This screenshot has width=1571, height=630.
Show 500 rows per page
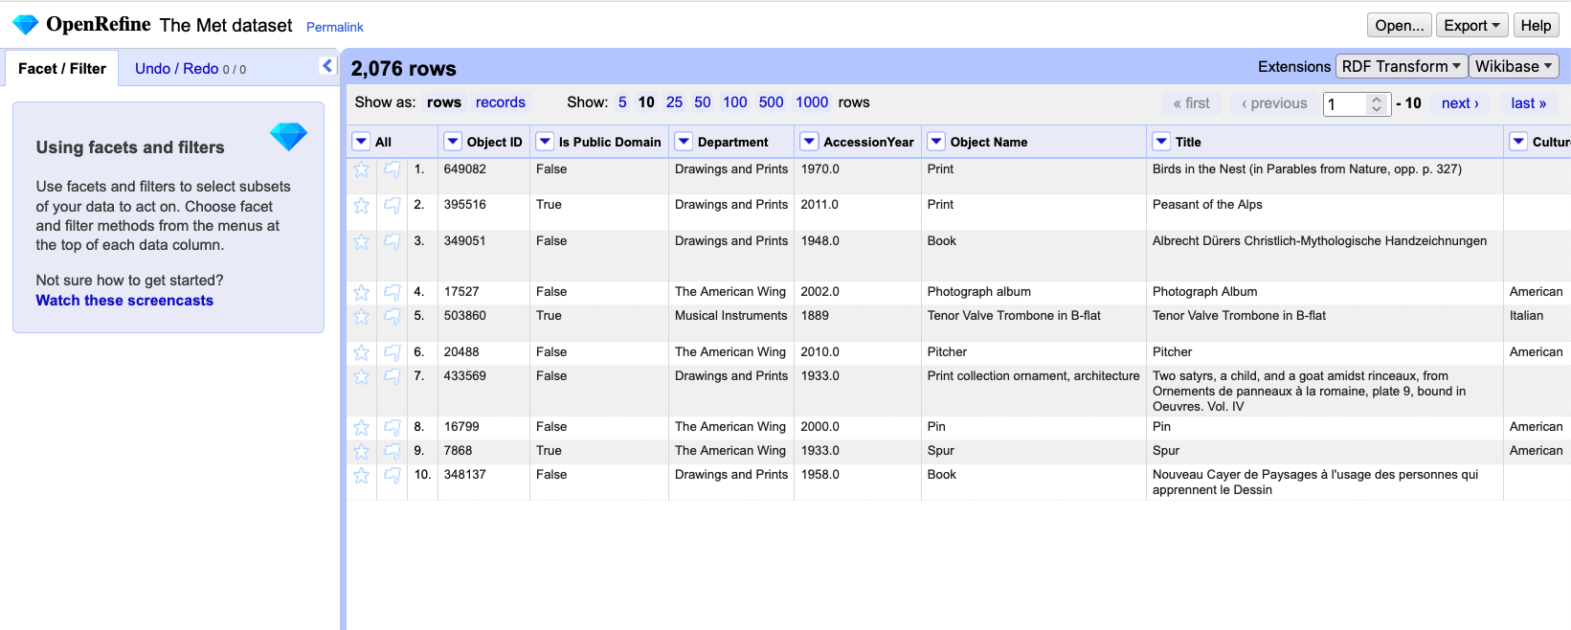(x=771, y=102)
